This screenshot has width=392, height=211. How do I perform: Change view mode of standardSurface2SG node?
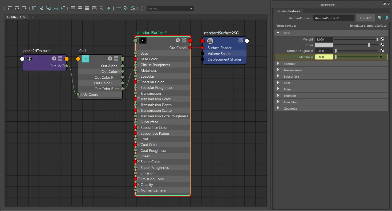click(x=241, y=40)
